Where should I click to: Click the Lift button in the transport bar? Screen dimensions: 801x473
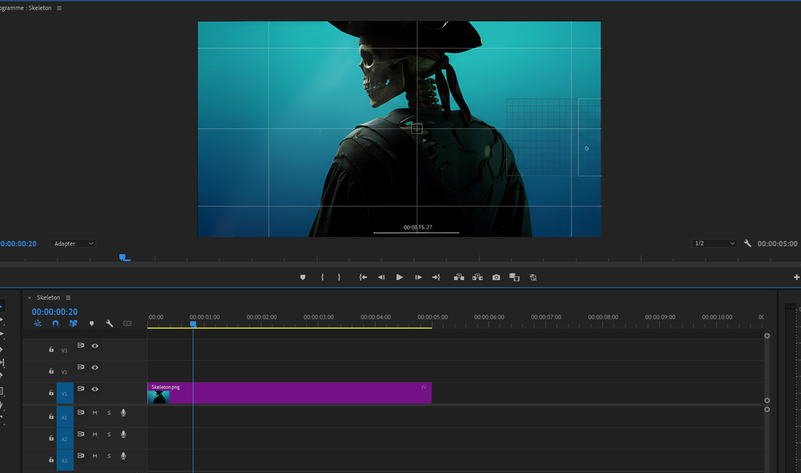[x=459, y=278]
